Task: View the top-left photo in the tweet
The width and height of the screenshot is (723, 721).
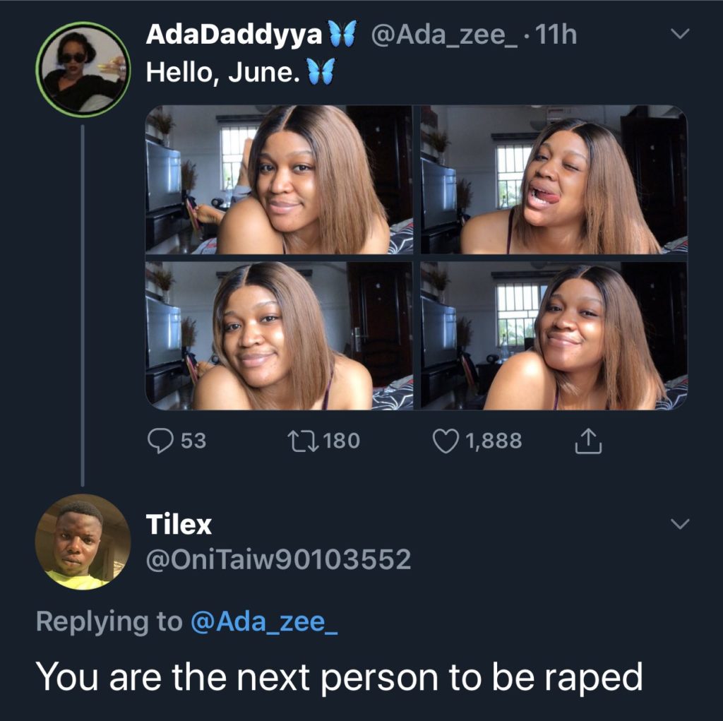Action: (280, 179)
